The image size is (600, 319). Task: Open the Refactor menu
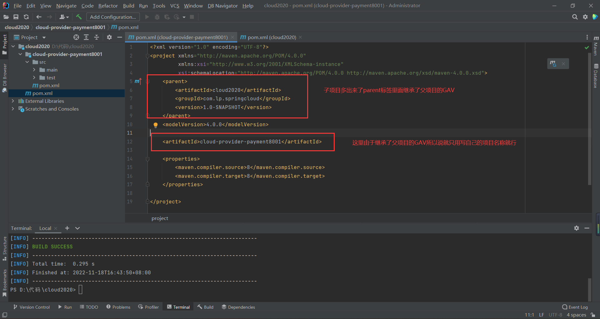click(108, 6)
